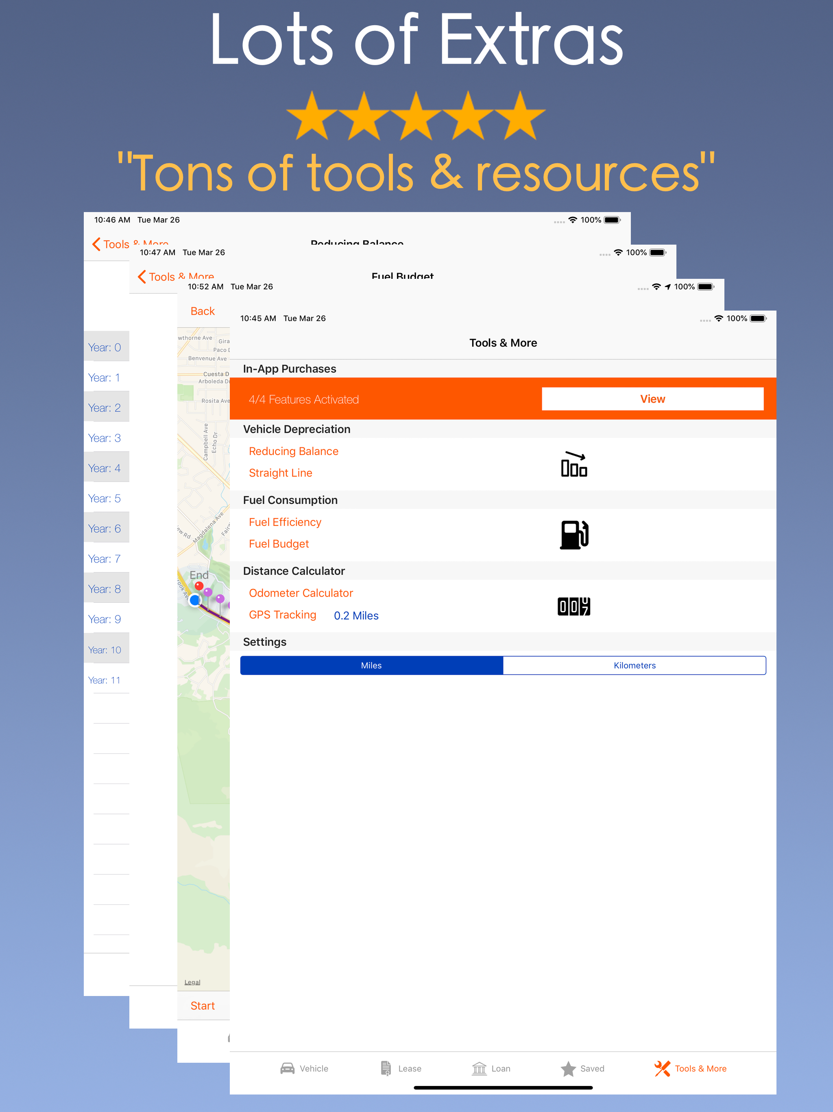The image size is (833, 1112).
Task: Switch units to Miles
Action: pyautogui.click(x=371, y=665)
